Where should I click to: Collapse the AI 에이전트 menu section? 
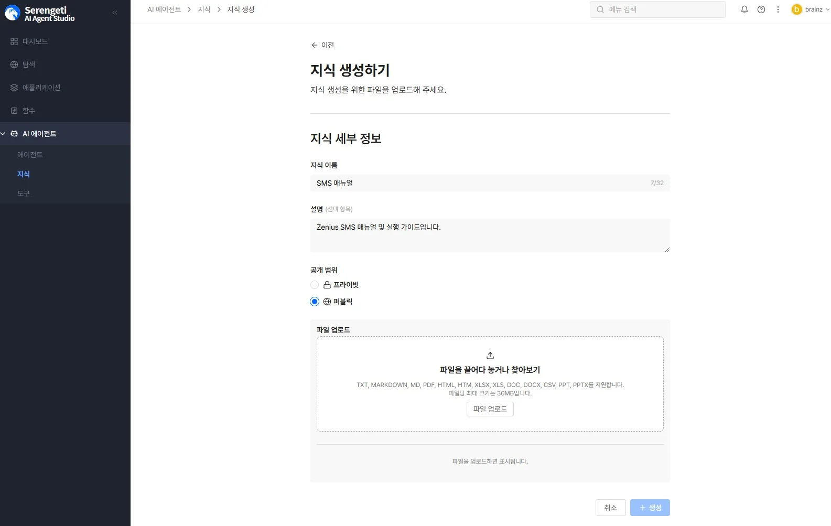click(4, 134)
